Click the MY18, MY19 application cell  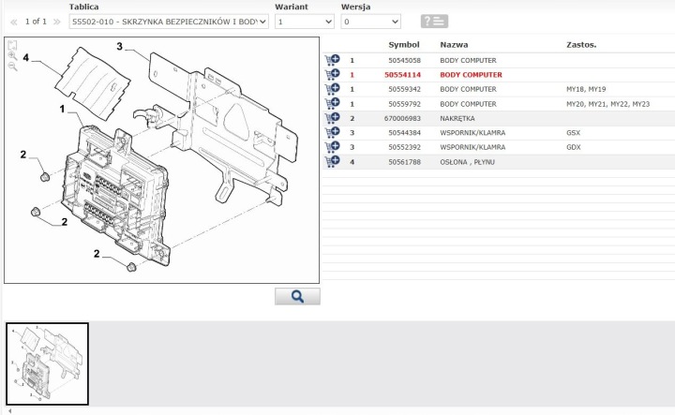click(586, 89)
